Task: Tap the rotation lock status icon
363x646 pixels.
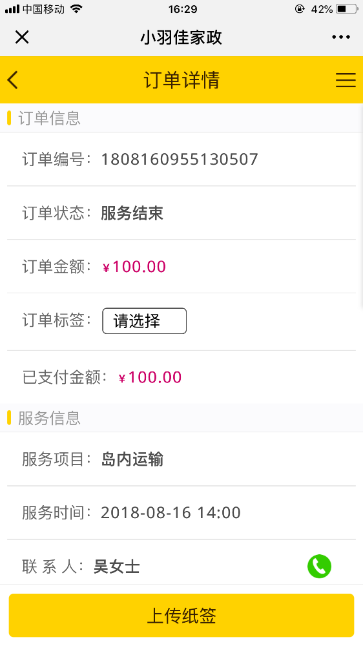Action: (x=300, y=8)
